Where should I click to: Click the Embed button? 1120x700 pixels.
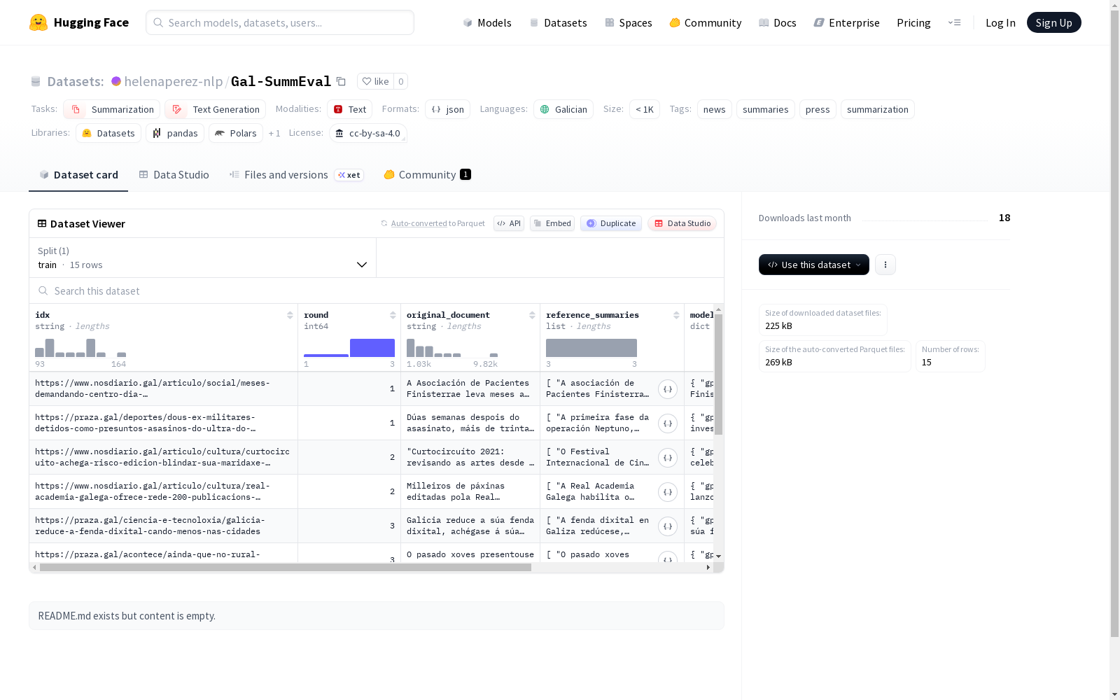click(552, 223)
